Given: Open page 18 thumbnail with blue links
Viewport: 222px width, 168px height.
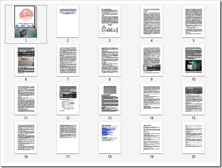Looking at the screenshot, I should [x=109, y=138].
